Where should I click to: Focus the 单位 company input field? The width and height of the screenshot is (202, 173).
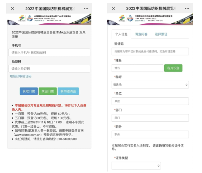[150, 101]
